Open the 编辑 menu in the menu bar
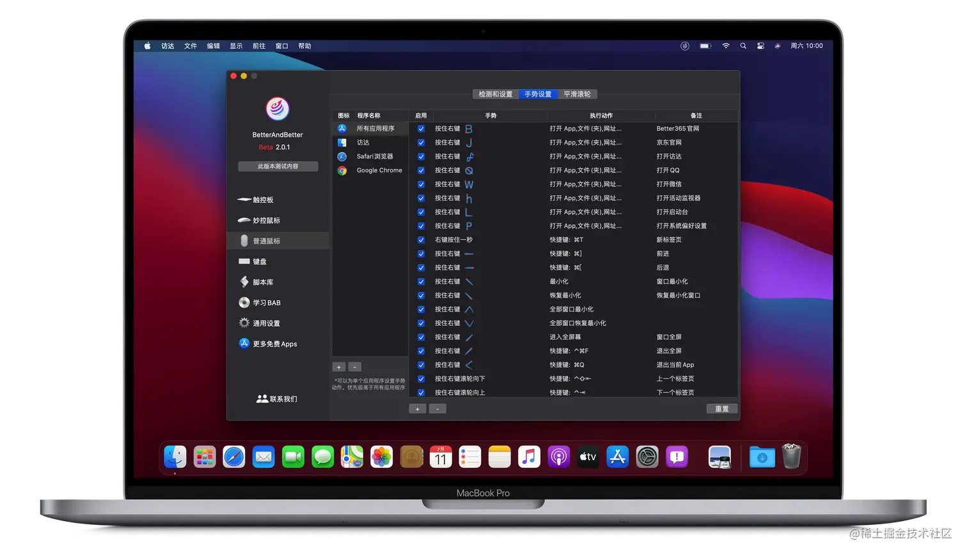 214,46
